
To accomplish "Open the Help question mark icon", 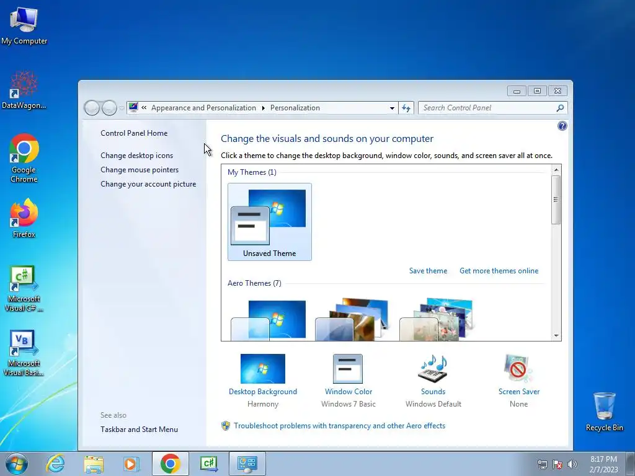I will click(562, 126).
